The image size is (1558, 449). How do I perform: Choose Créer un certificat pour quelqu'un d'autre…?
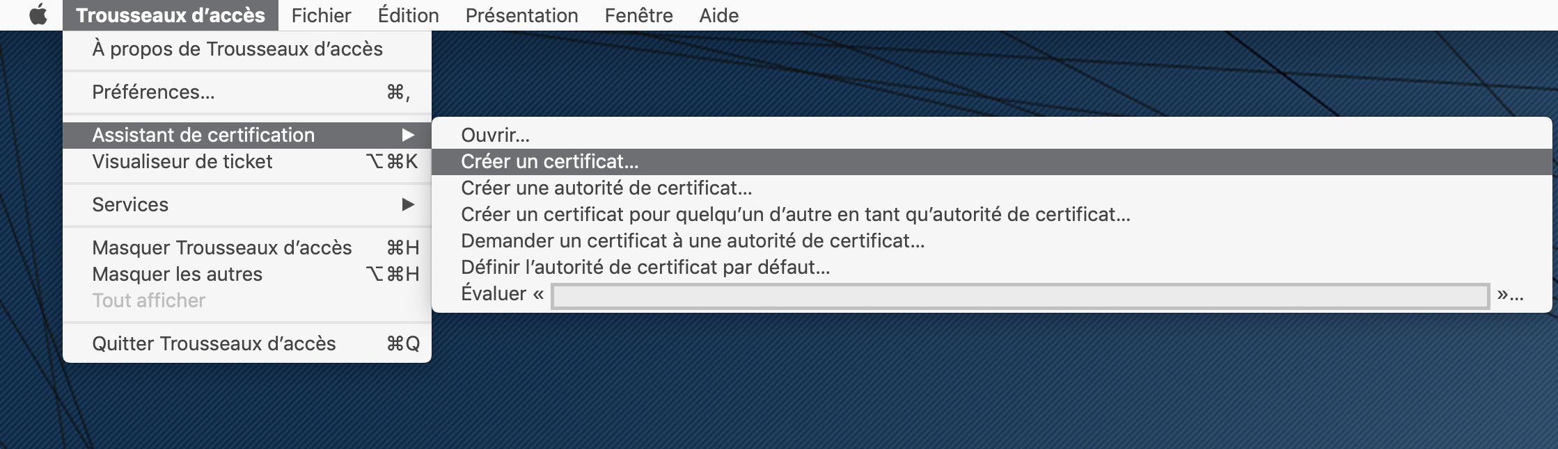pos(992,214)
